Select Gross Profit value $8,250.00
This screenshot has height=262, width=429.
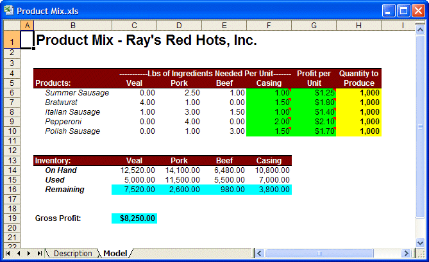134,218
